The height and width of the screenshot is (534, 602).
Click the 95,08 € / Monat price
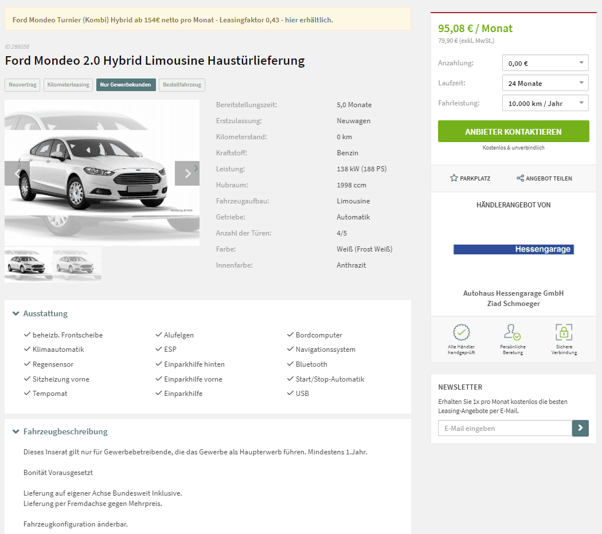coord(475,29)
